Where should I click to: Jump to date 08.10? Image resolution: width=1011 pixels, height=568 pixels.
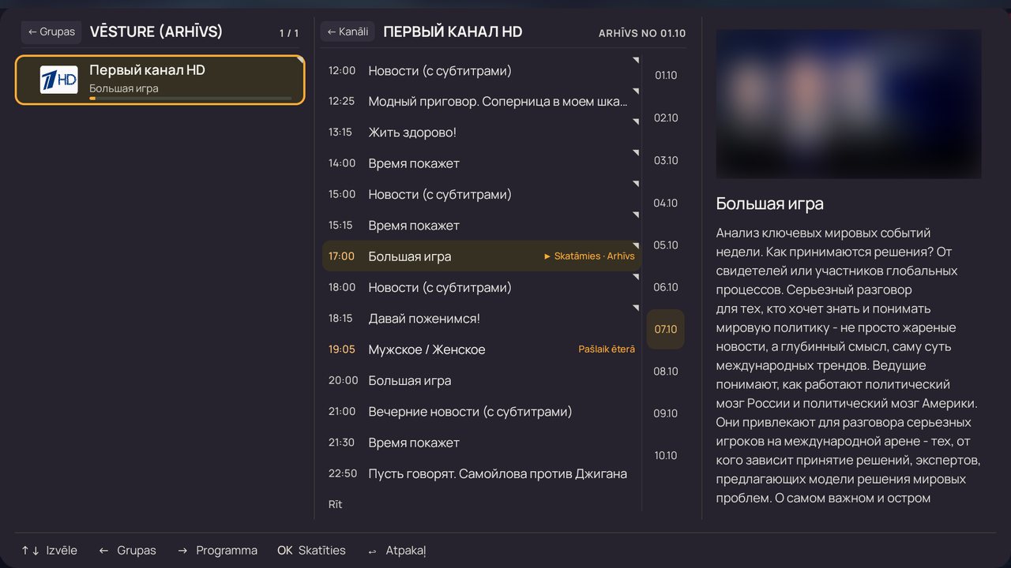coord(666,372)
